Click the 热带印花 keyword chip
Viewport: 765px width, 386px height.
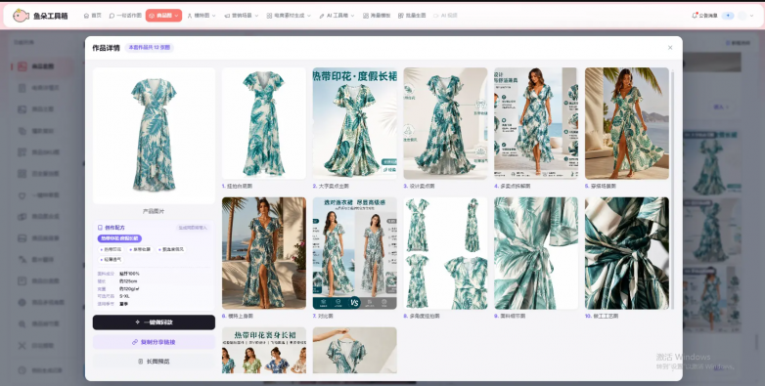click(x=111, y=249)
